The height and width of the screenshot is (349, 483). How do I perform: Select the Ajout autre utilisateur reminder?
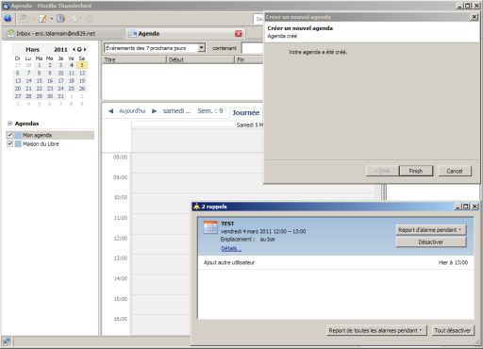(x=336, y=262)
